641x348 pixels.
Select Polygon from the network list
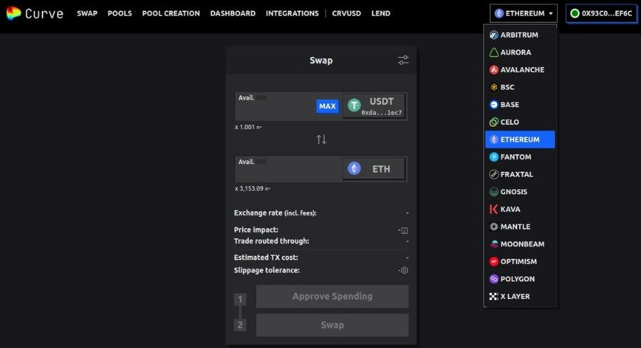[x=520, y=279]
